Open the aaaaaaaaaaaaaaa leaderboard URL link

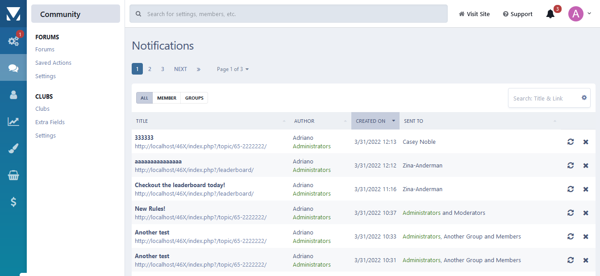coord(194,170)
